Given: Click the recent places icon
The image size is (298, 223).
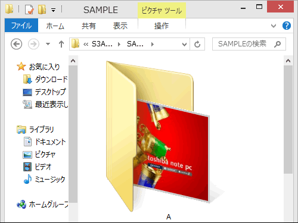Looking at the screenshot, I should tap(27, 105).
